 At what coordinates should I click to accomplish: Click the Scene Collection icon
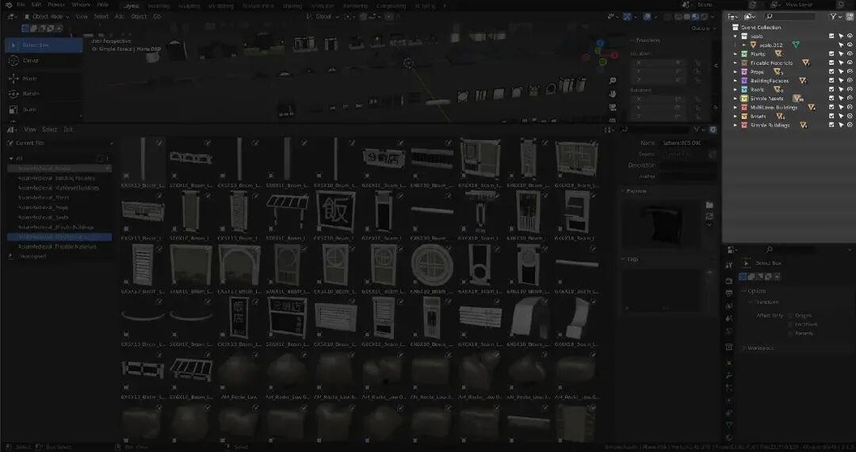tap(735, 27)
